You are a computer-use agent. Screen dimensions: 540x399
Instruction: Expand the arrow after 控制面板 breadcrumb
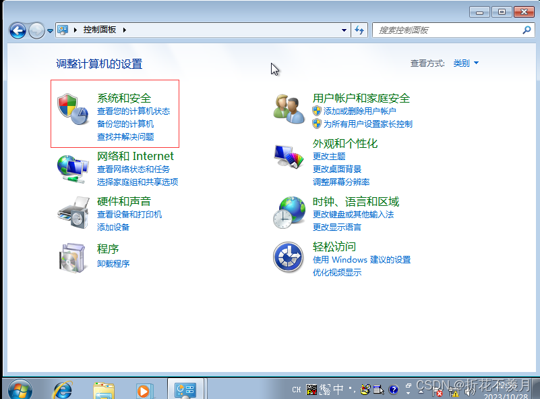click(x=125, y=30)
